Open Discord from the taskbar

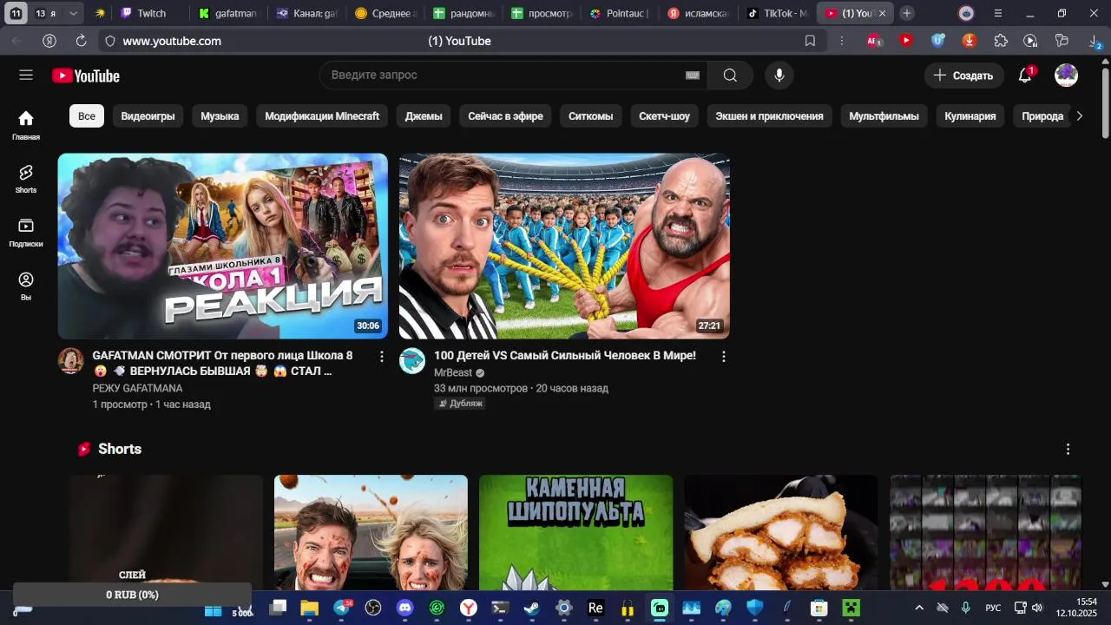coord(404,609)
